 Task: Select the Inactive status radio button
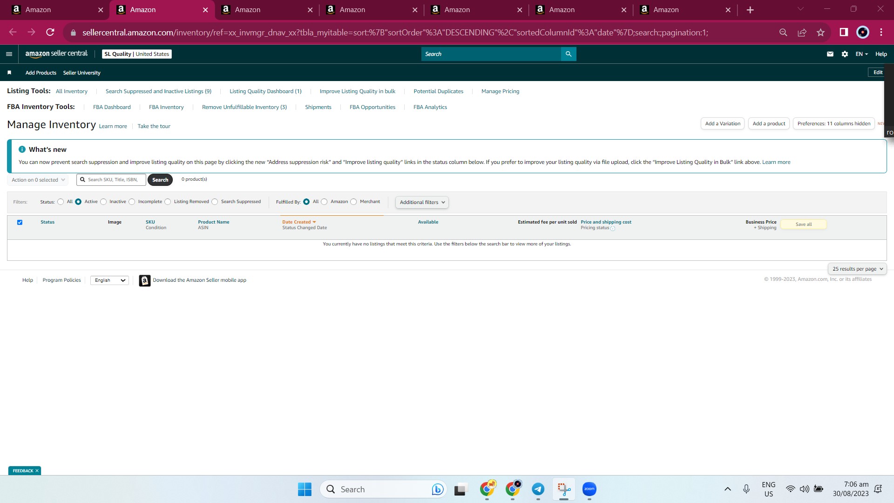(103, 202)
